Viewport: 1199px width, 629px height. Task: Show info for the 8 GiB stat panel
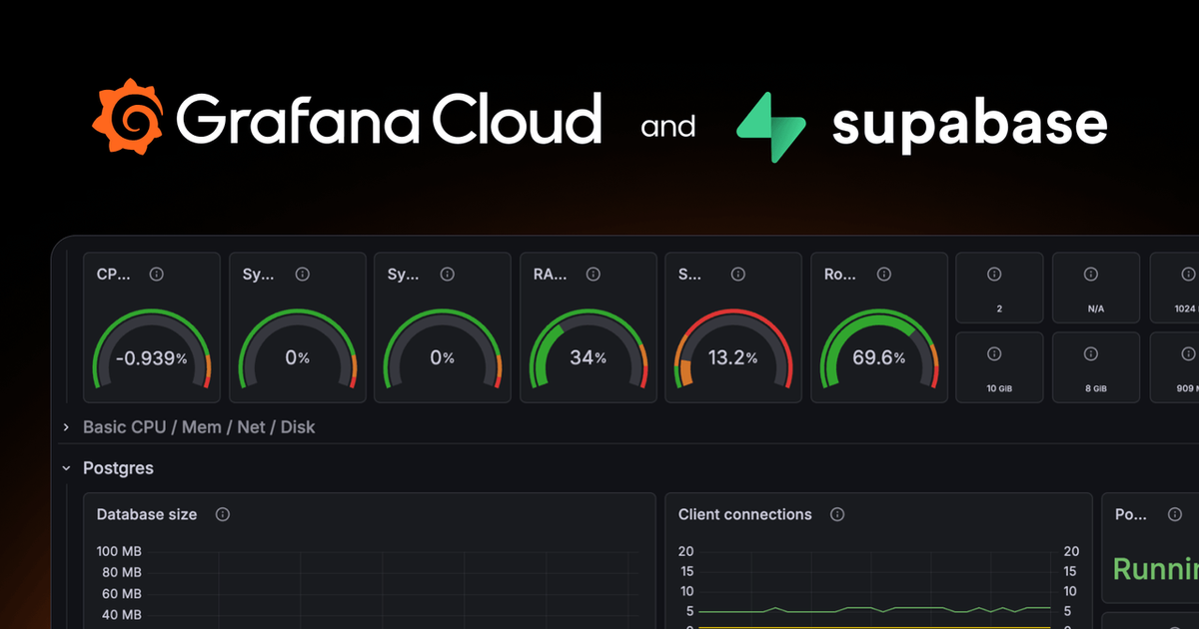[x=1091, y=352]
